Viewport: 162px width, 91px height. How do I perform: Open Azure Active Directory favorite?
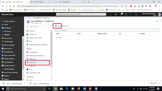(x=10, y=72)
